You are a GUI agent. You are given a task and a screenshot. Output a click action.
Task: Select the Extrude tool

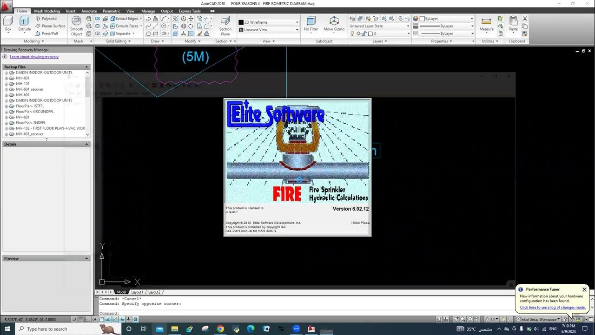click(x=25, y=23)
